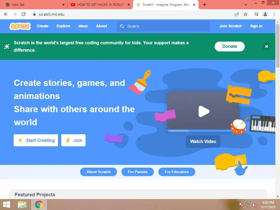Play the intro video
This screenshot has width=280, height=210.
pos(204,112)
